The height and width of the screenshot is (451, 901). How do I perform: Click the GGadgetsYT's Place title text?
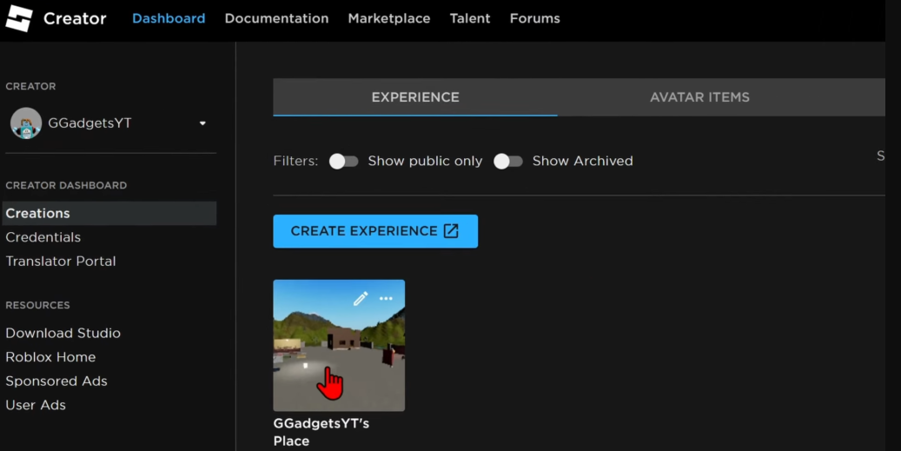(321, 432)
